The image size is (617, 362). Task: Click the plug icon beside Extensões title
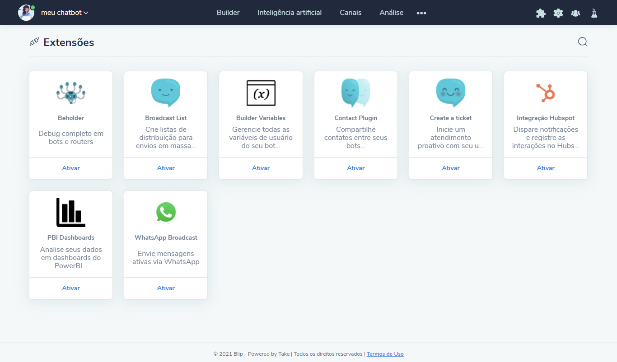(x=34, y=42)
